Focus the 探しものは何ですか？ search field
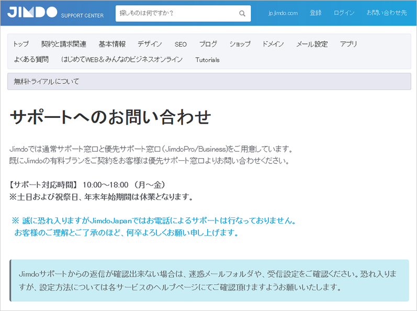The image size is (417, 311). [x=183, y=13]
